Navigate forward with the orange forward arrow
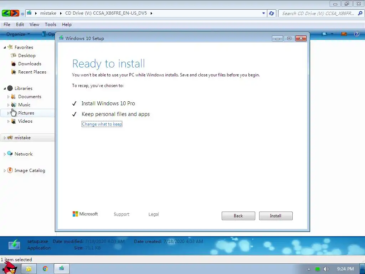This screenshot has width=365, height=274. click(15, 13)
